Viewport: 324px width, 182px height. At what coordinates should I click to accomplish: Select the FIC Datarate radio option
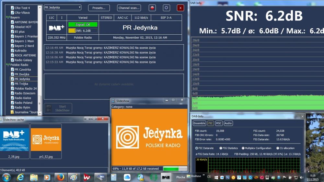tap(197, 148)
